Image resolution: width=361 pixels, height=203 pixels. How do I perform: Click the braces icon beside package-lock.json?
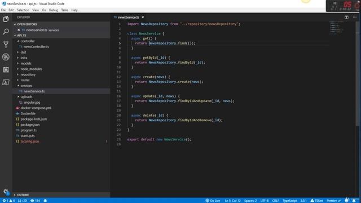pos(17,119)
